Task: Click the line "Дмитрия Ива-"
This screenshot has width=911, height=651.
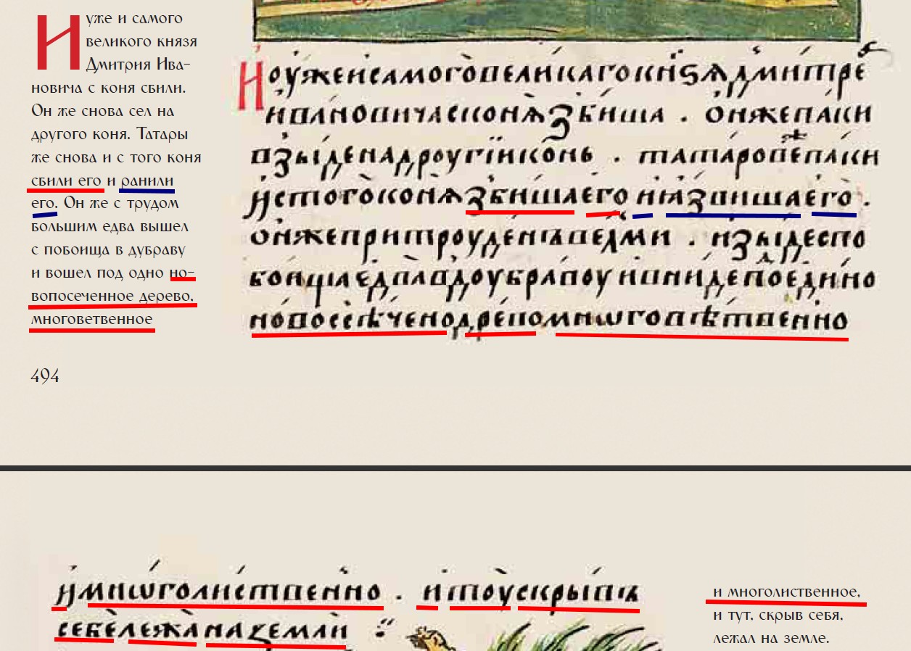Action: click(x=139, y=65)
